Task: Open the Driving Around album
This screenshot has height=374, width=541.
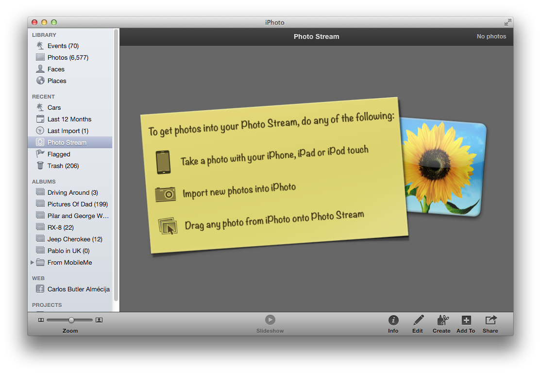Action: click(x=70, y=192)
